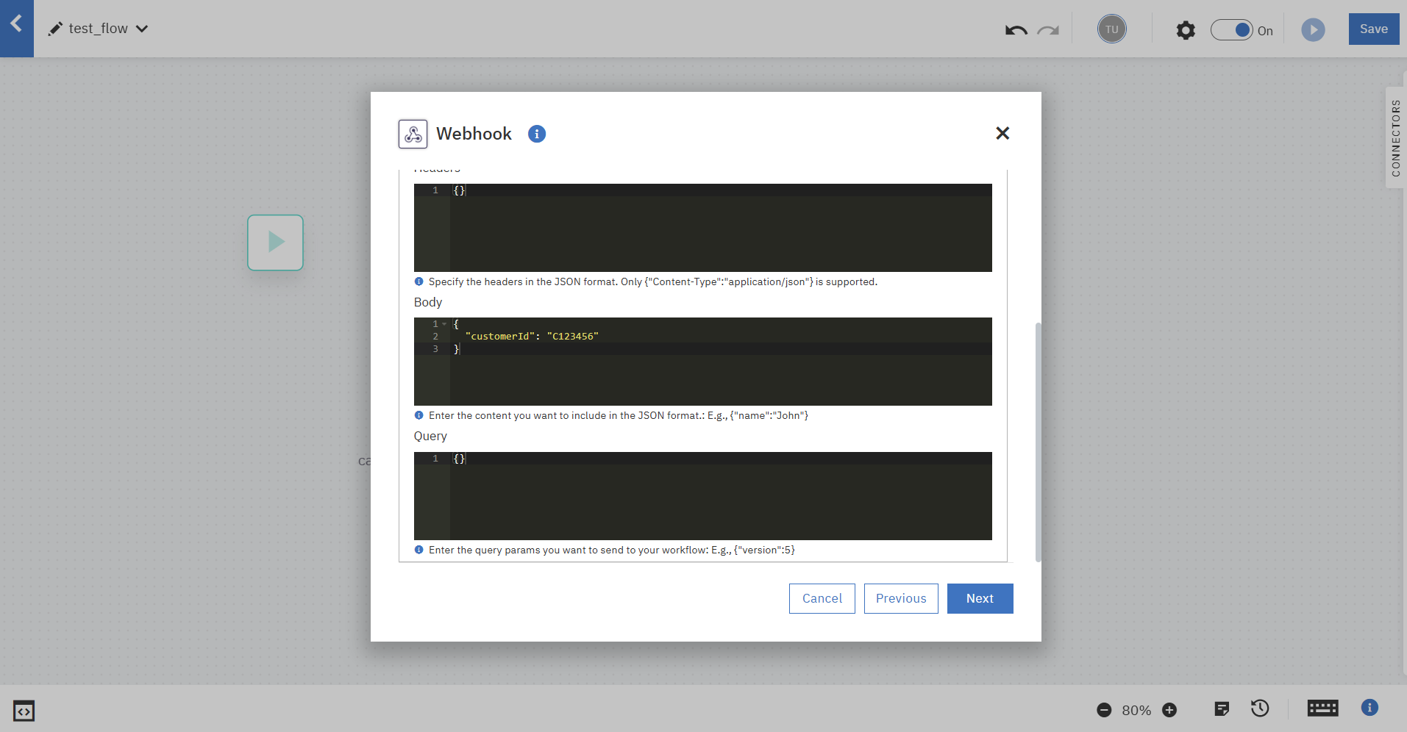
Task: Click the run workflow play button
Action: (1313, 29)
